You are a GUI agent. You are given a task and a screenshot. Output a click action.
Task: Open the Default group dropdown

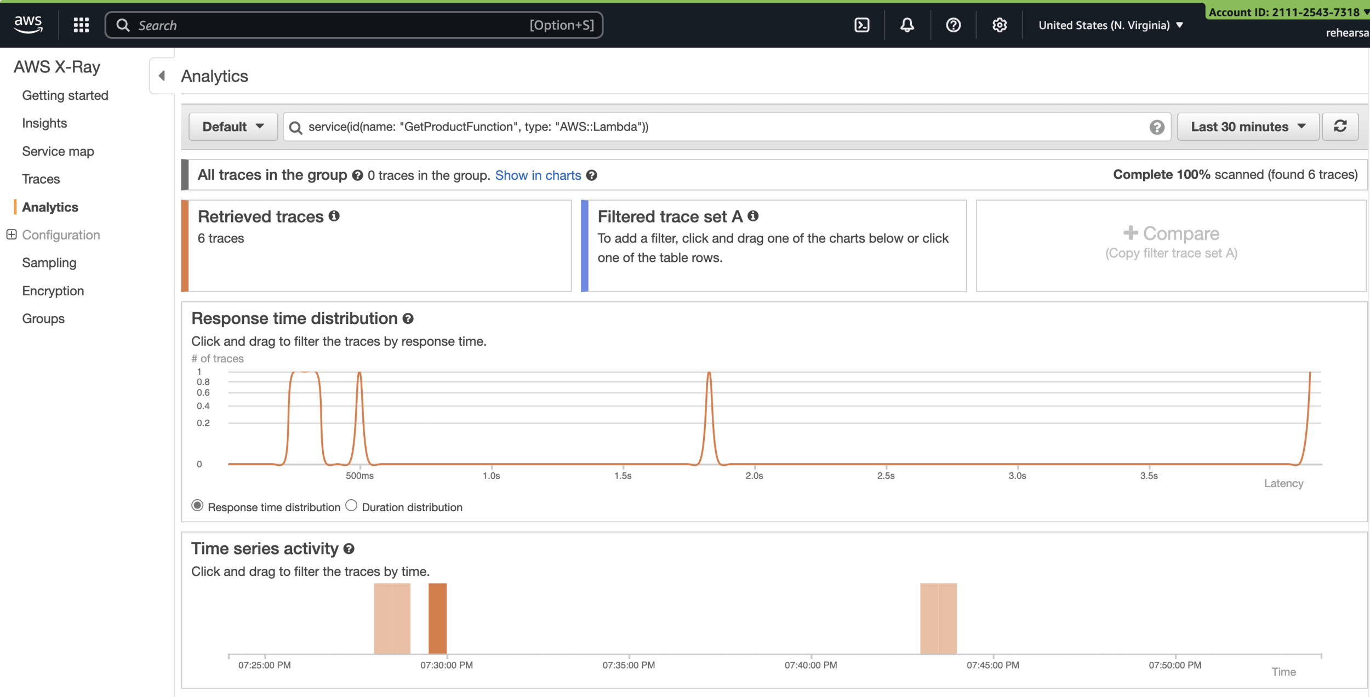coord(233,127)
